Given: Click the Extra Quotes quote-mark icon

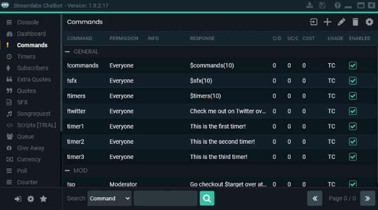Looking at the screenshot, I should 9,79.
